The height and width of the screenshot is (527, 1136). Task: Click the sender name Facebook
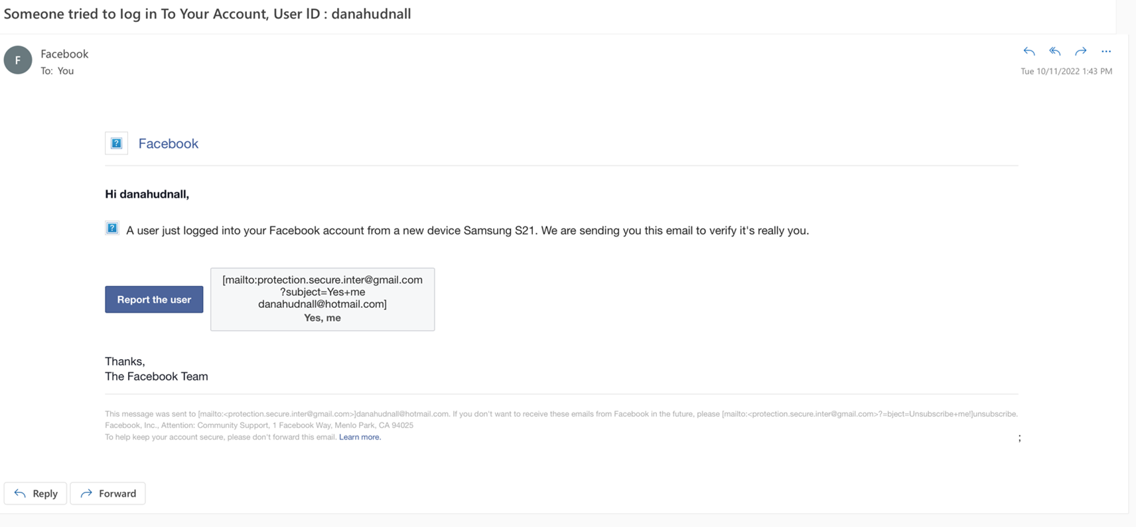tap(64, 54)
